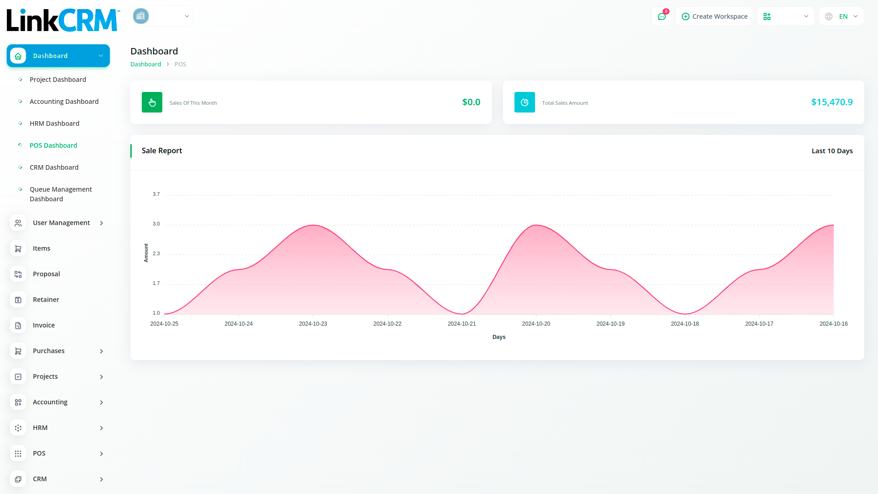Expand the Purchases submenu arrow
878x494 pixels.
pyautogui.click(x=102, y=351)
